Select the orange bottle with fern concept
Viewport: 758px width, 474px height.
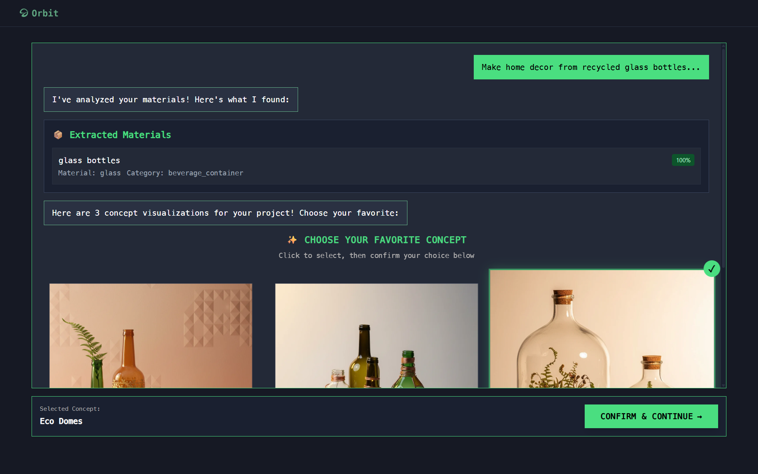[150, 335]
